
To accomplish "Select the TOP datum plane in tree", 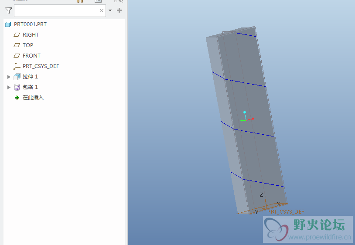I will pos(28,45).
